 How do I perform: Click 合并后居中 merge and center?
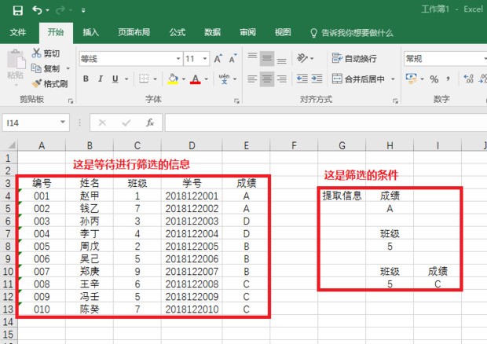(x=358, y=79)
